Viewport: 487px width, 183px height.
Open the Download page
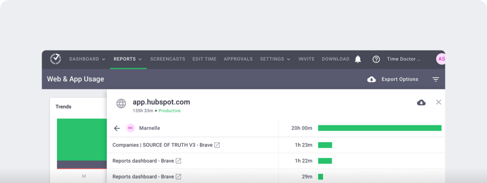(x=335, y=59)
